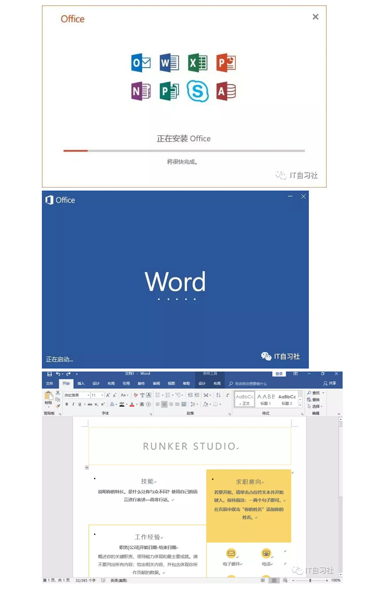Apply the 标题 2 style

coord(287,399)
